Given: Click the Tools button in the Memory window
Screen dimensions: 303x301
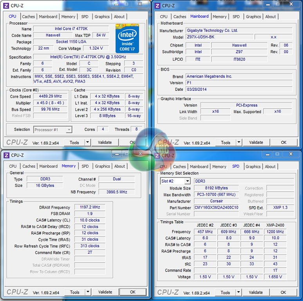Looking at the screenshot, I should coord(74,292).
